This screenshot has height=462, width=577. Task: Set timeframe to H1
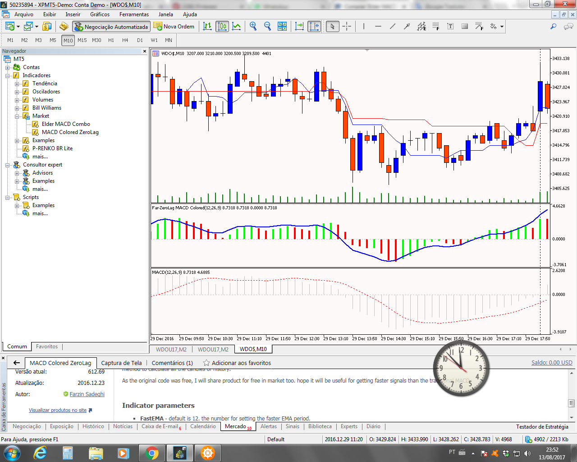111,40
